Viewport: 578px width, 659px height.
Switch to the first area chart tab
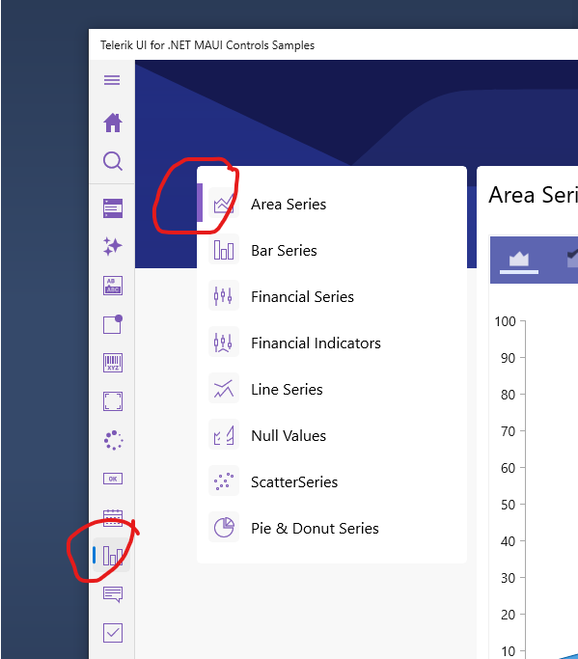(x=519, y=261)
